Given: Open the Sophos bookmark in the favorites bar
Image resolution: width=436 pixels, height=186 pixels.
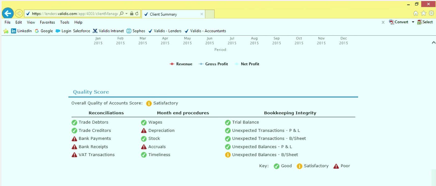Looking at the screenshot, I should coord(136,31).
